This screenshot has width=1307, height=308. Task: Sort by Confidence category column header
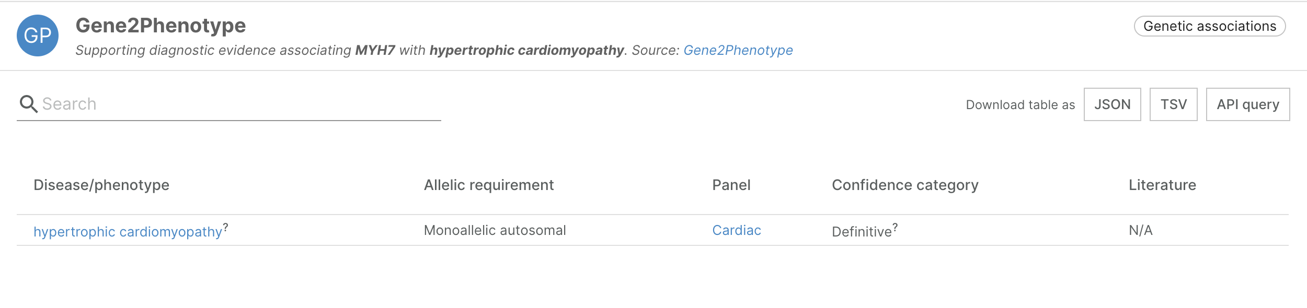(x=904, y=185)
